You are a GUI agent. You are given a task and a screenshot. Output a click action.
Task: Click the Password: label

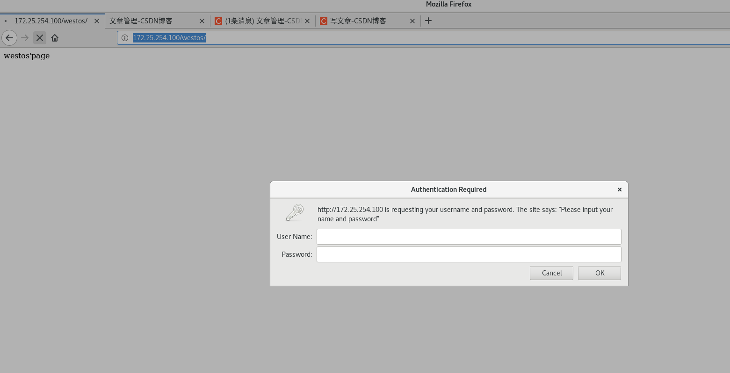pos(296,254)
